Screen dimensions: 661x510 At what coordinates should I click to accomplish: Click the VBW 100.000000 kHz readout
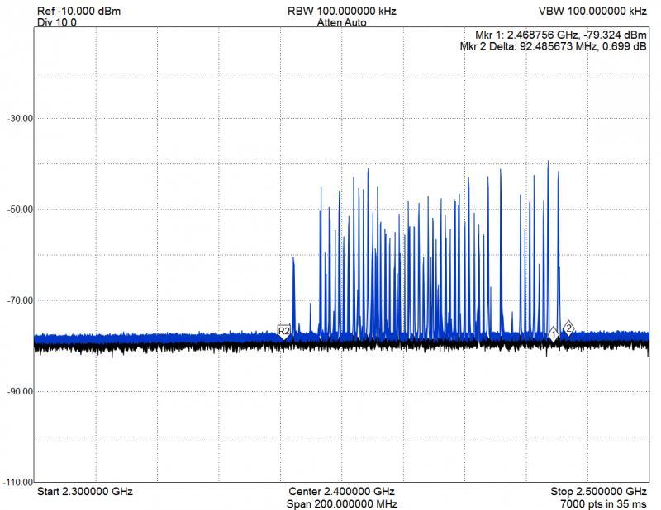(593, 11)
